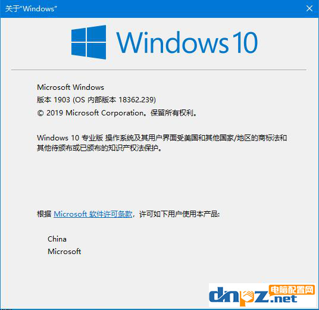Select the licensed user name "China"
319x310 pixels.
(57, 239)
